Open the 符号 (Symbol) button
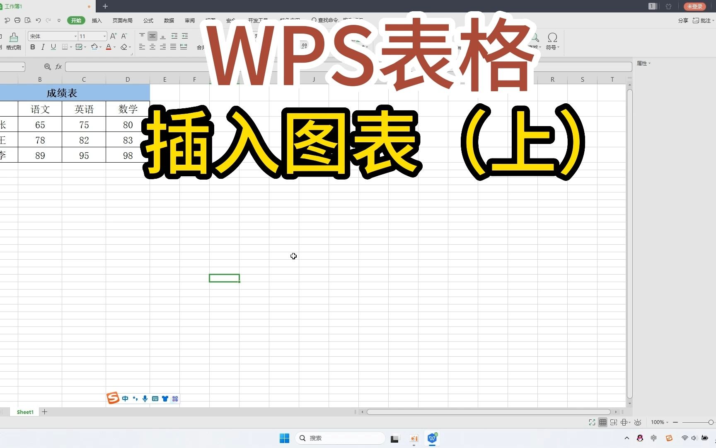Image resolution: width=716 pixels, height=448 pixels. tap(552, 41)
